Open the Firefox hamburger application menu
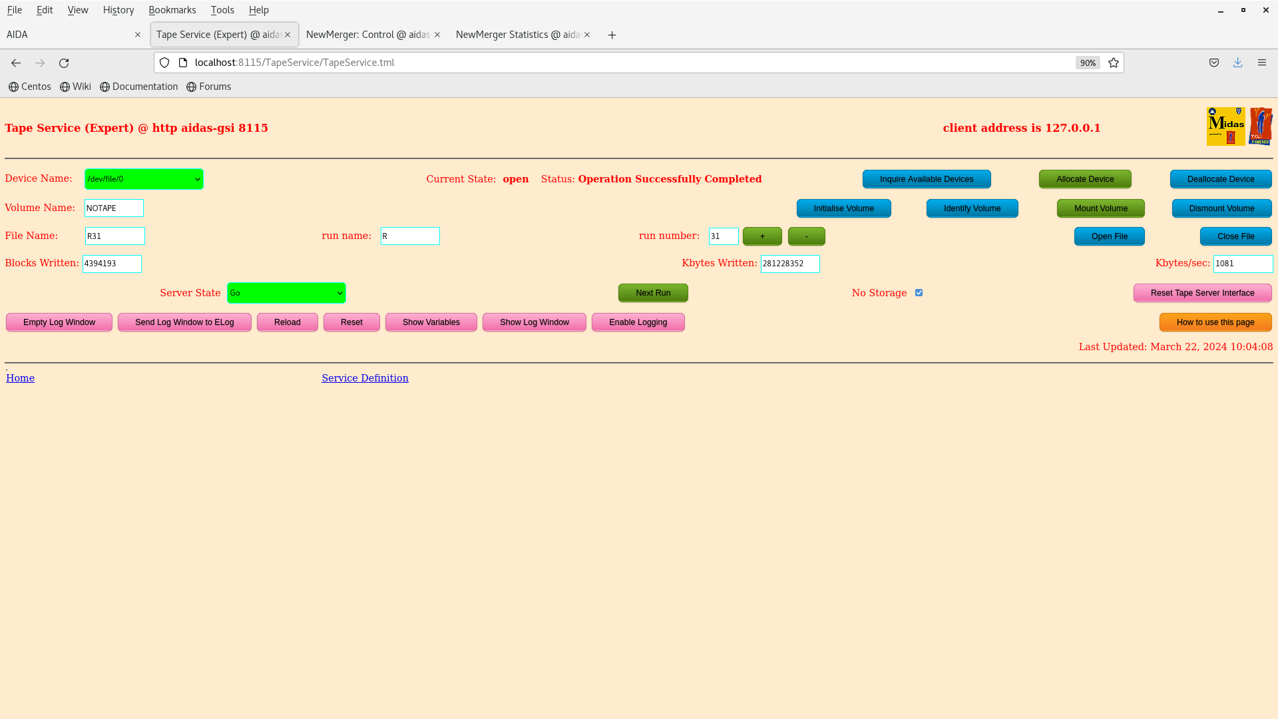Screen dimensions: 1278x719 tap(1261, 63)
